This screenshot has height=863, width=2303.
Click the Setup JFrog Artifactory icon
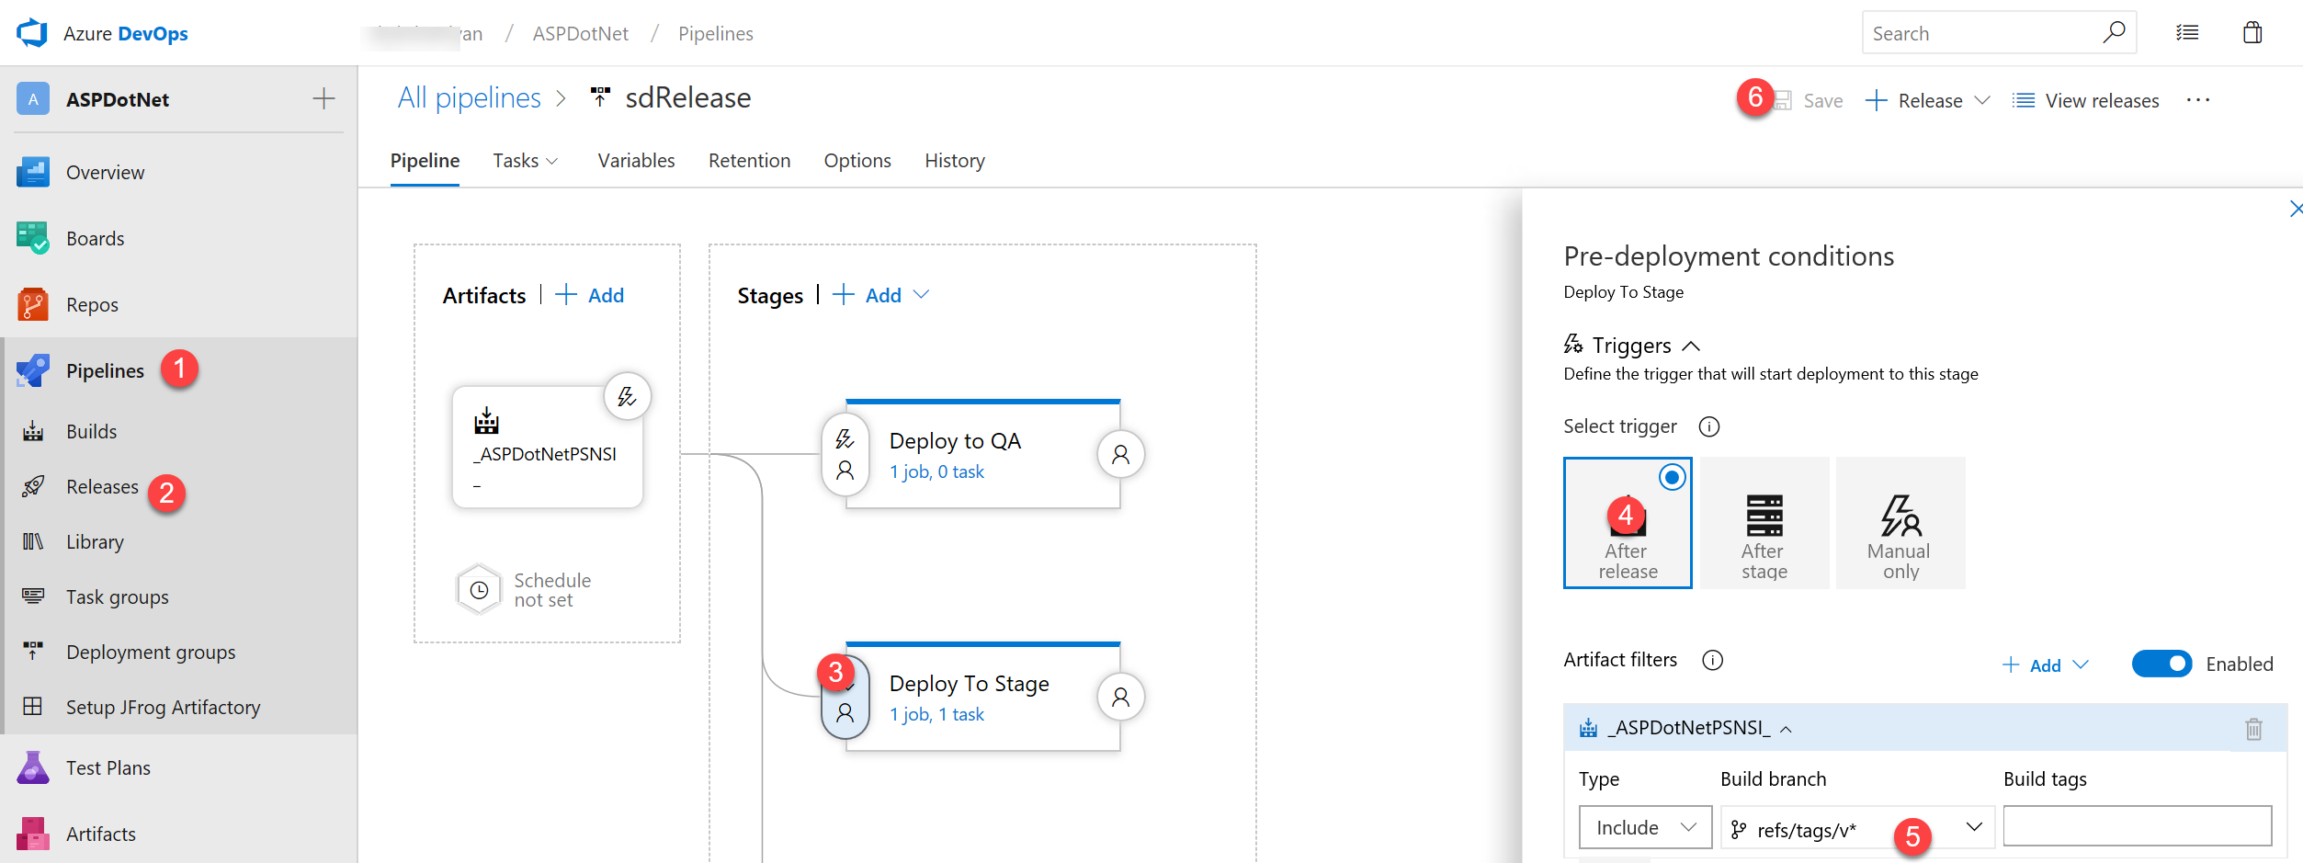[33, 706]
